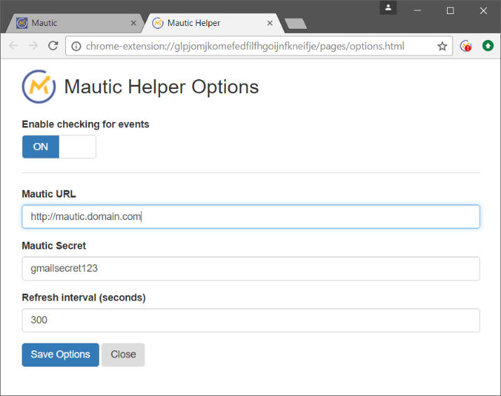Reload the page using the refresh icon
Viewport: 501px width, 396px height.
pos(53,46)
